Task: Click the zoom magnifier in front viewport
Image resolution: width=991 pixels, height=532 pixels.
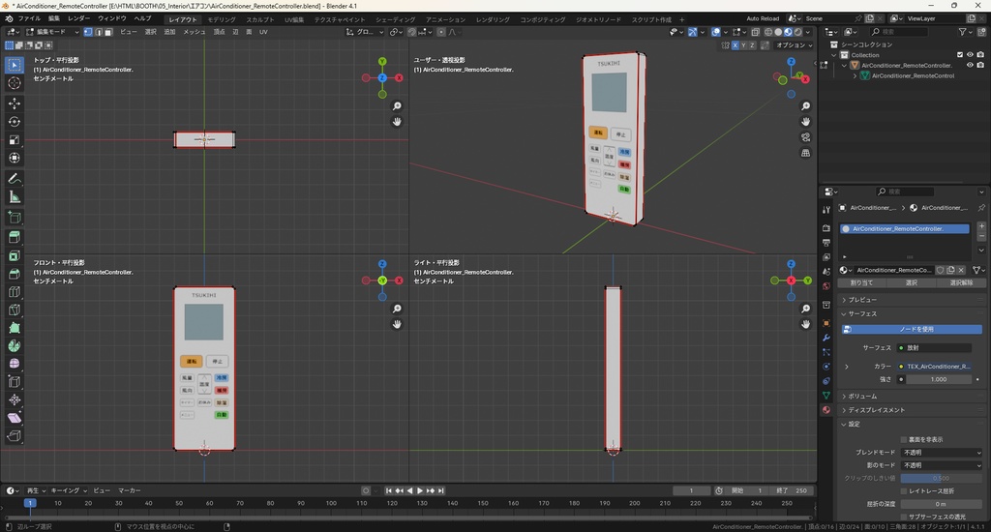Action: [x=397, y=309]
